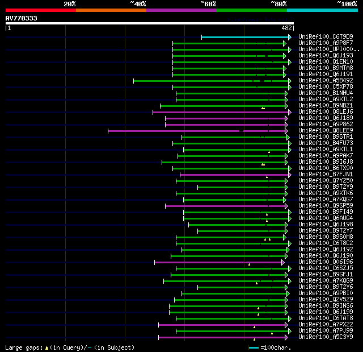Click the UniRef100_A7KQG9 text
This screenshot has height=352, width=363.
click(x=326, y=281)
